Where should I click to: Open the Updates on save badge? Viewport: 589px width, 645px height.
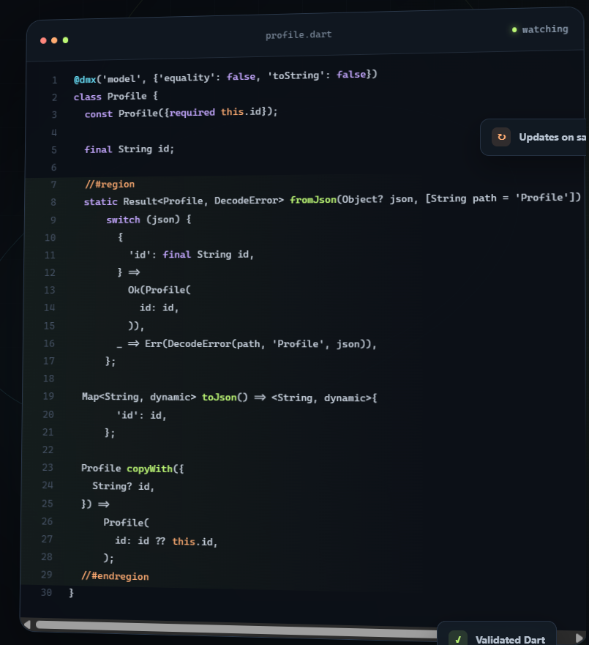[533, 138]
